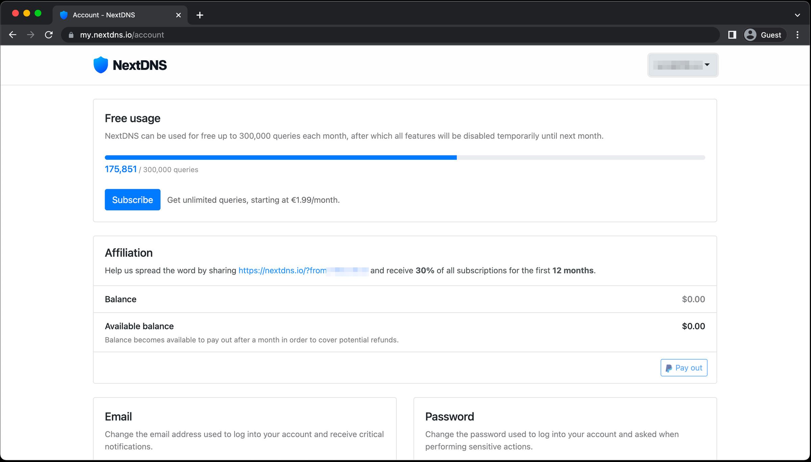This screenshot has height=462, width=811.
Task: Select the Account - NextDNS tab
Action: click(120, 15)
